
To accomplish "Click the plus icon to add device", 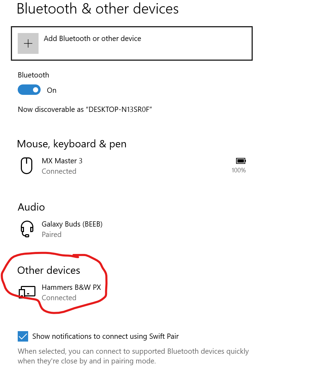I will coord(28,43).
